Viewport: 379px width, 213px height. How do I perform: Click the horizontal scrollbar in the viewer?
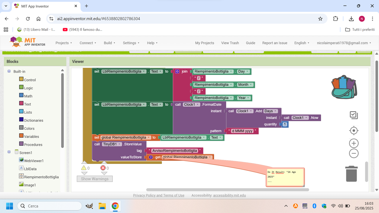(x=227, y=190)
